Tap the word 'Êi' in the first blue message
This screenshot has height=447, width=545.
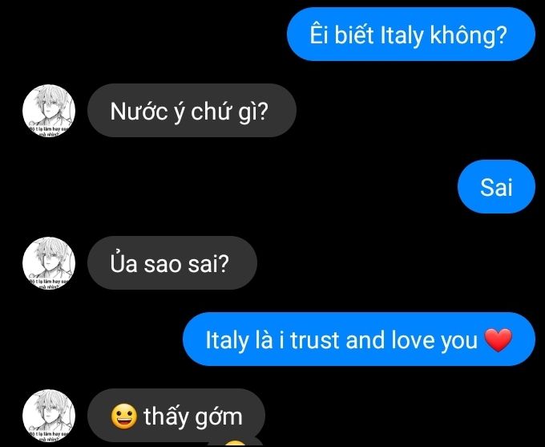click(319, 35)
